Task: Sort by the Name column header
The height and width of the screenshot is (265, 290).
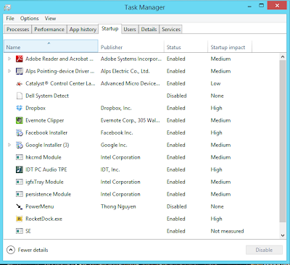Action: (x=51, y=46)
